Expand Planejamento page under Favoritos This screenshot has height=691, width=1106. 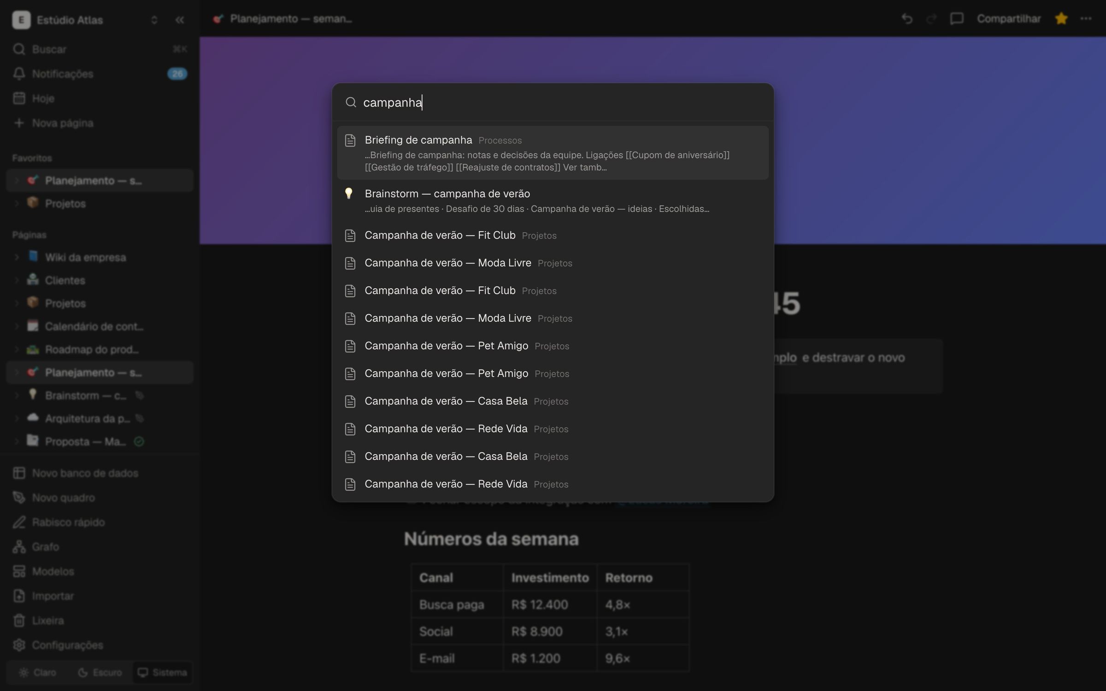click(x=17, y=180)
